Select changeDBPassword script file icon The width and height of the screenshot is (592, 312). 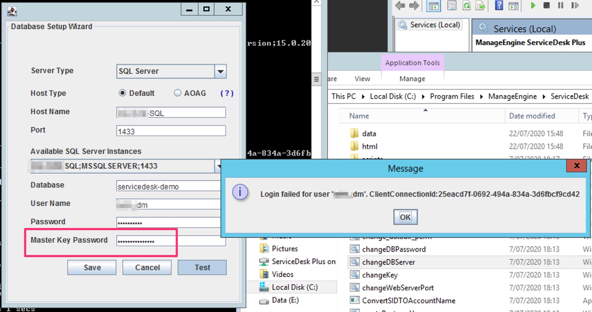pos(354,249)
